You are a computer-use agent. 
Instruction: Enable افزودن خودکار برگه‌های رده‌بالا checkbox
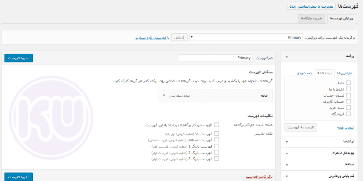tap(217, 125)
